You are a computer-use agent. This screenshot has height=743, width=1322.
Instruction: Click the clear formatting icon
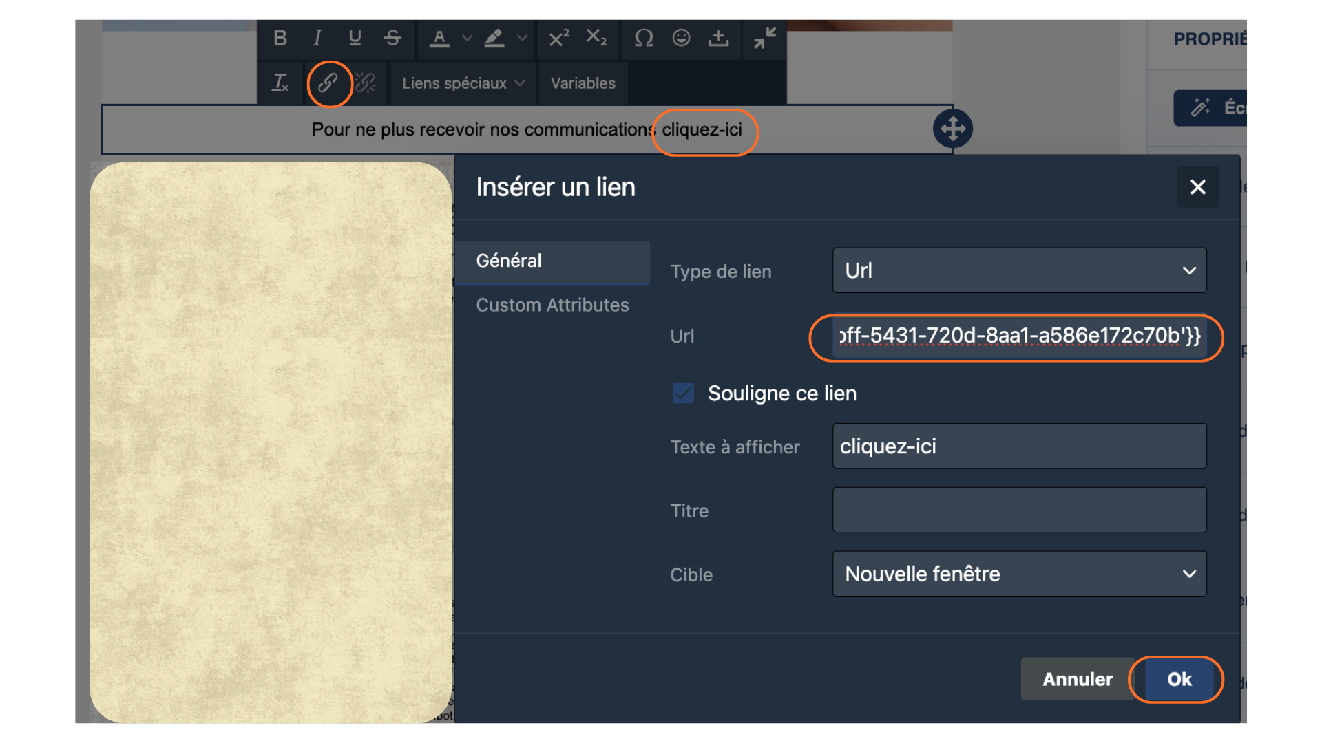[x=280, y=83]
